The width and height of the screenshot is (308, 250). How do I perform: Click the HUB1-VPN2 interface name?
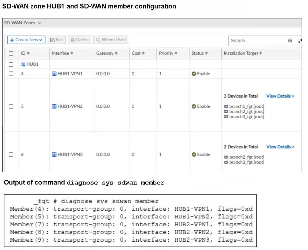pyautogui.click(x=70, y=106)
